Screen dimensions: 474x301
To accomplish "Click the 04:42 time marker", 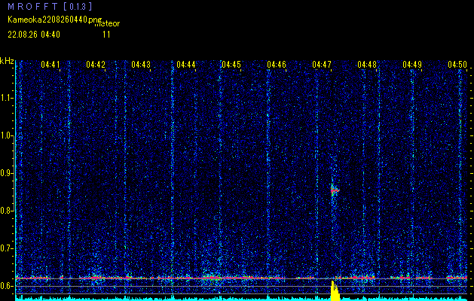I will pos(96,64).
